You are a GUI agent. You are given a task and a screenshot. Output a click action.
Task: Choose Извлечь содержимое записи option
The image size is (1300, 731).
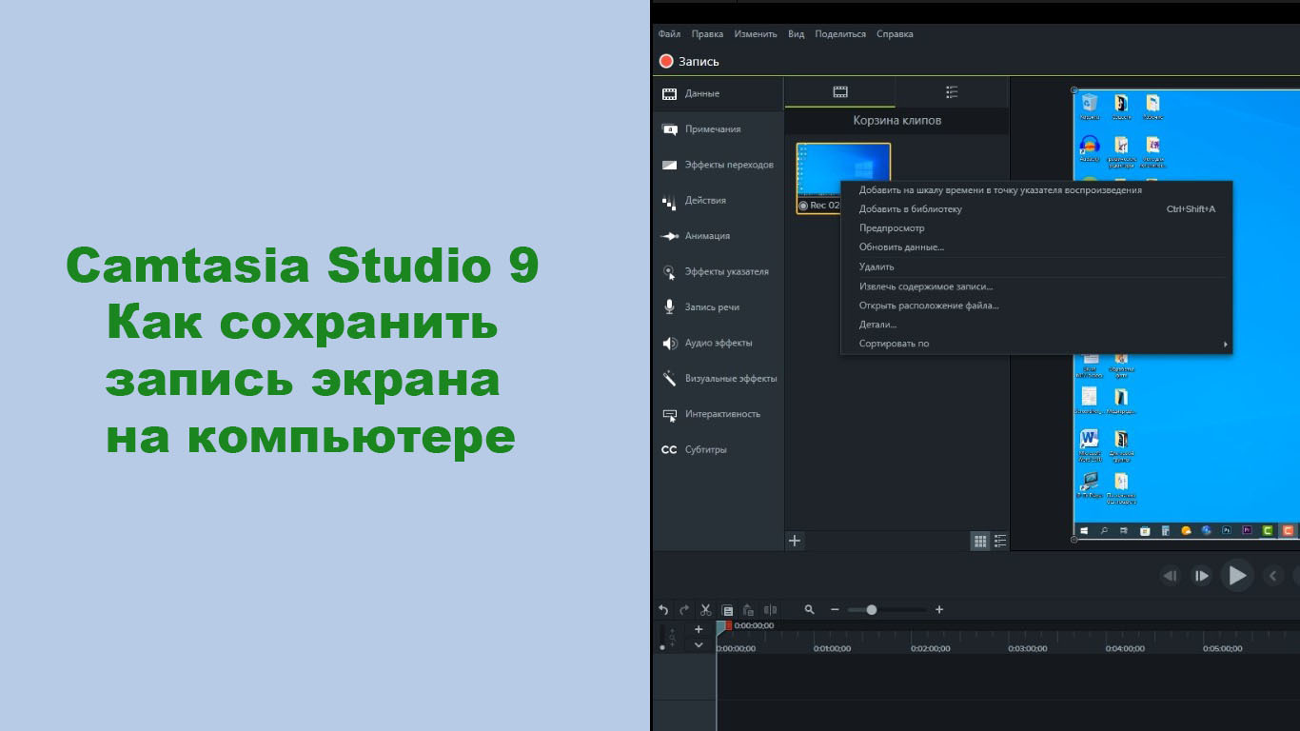[x=1036, y=286]
